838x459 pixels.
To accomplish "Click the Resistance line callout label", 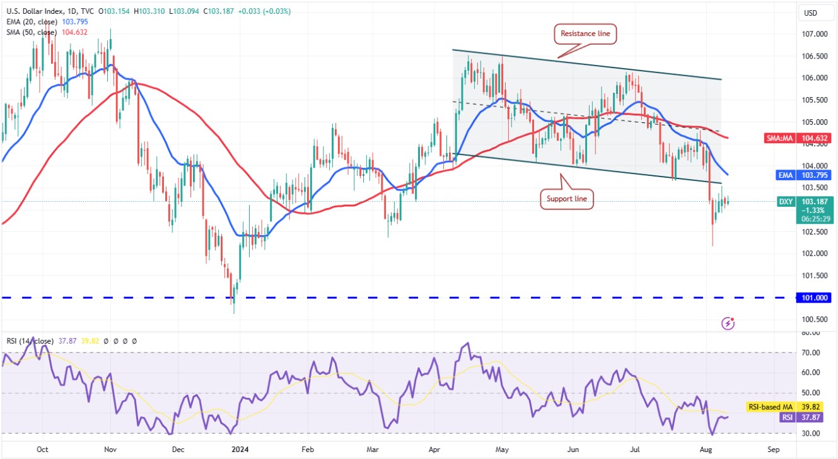I will click(585, 34).
